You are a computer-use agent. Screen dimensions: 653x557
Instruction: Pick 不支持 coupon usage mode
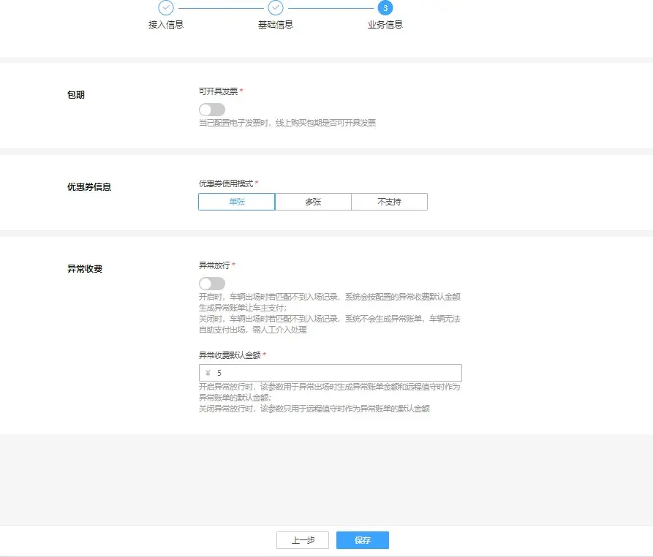pyautogui.click(x=389, y=202)
